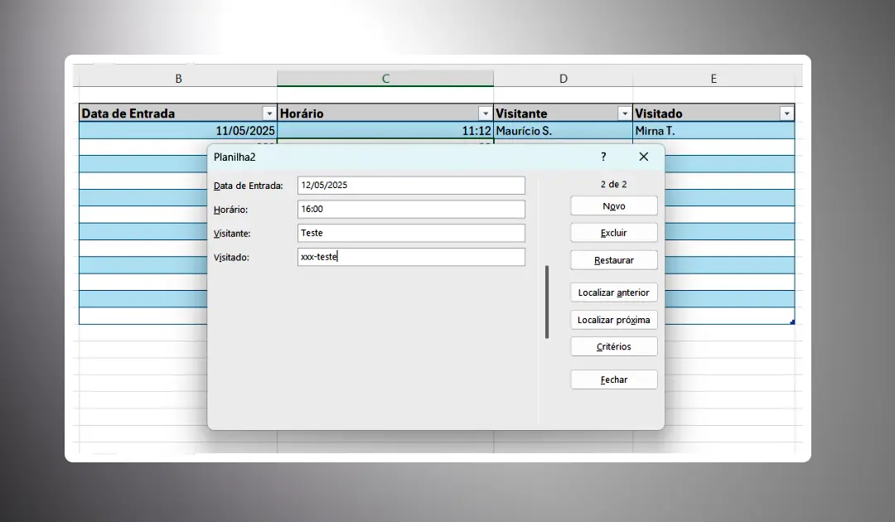Click Localizar próxima button
Viewport: 895px width, 522px height.
pos(614,320)
